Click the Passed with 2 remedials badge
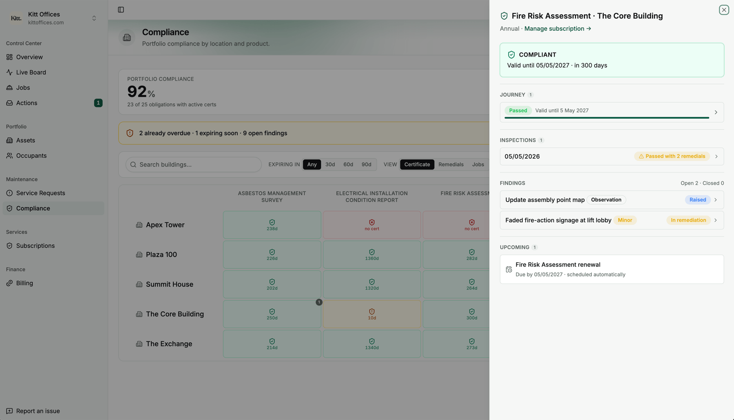 672,156
